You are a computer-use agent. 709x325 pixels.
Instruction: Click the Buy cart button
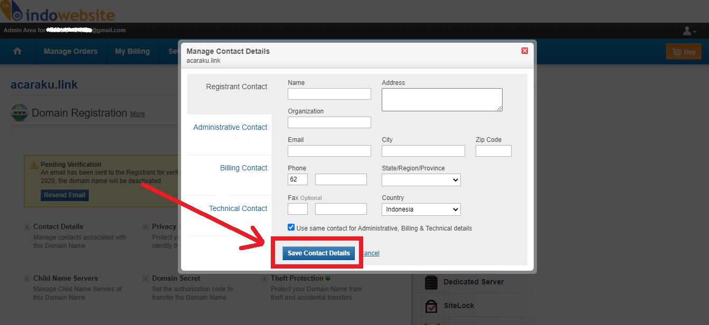click(684, 52)
